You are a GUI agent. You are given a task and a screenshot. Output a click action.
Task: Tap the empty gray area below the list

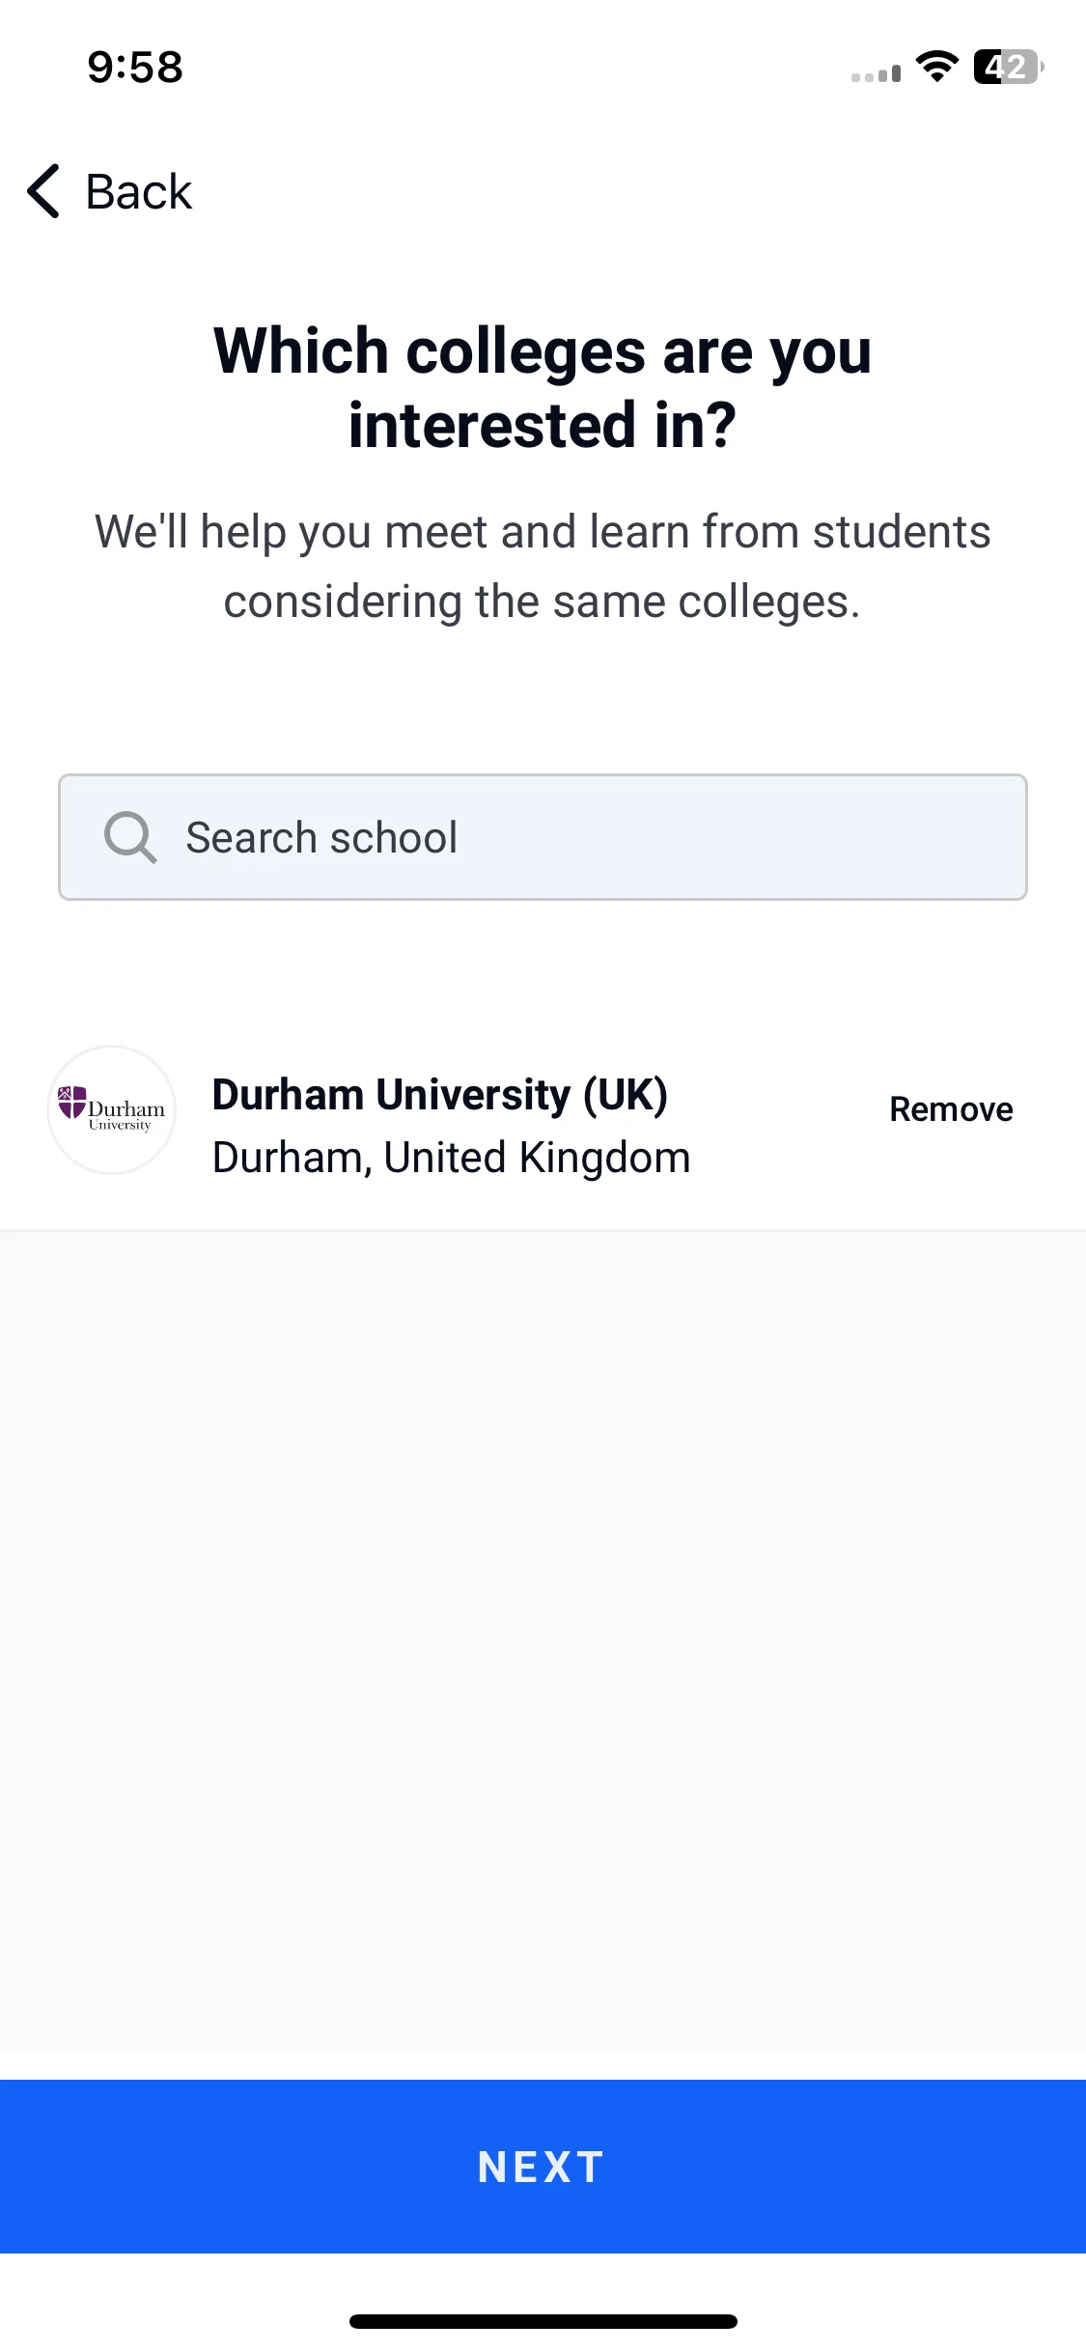point(543,1641)
